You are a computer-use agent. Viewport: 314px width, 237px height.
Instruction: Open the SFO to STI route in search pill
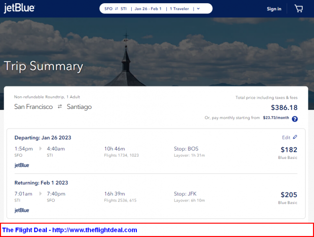click(x=116, y=9)
